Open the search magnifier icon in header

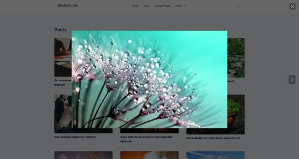click(x=238, y=6)
